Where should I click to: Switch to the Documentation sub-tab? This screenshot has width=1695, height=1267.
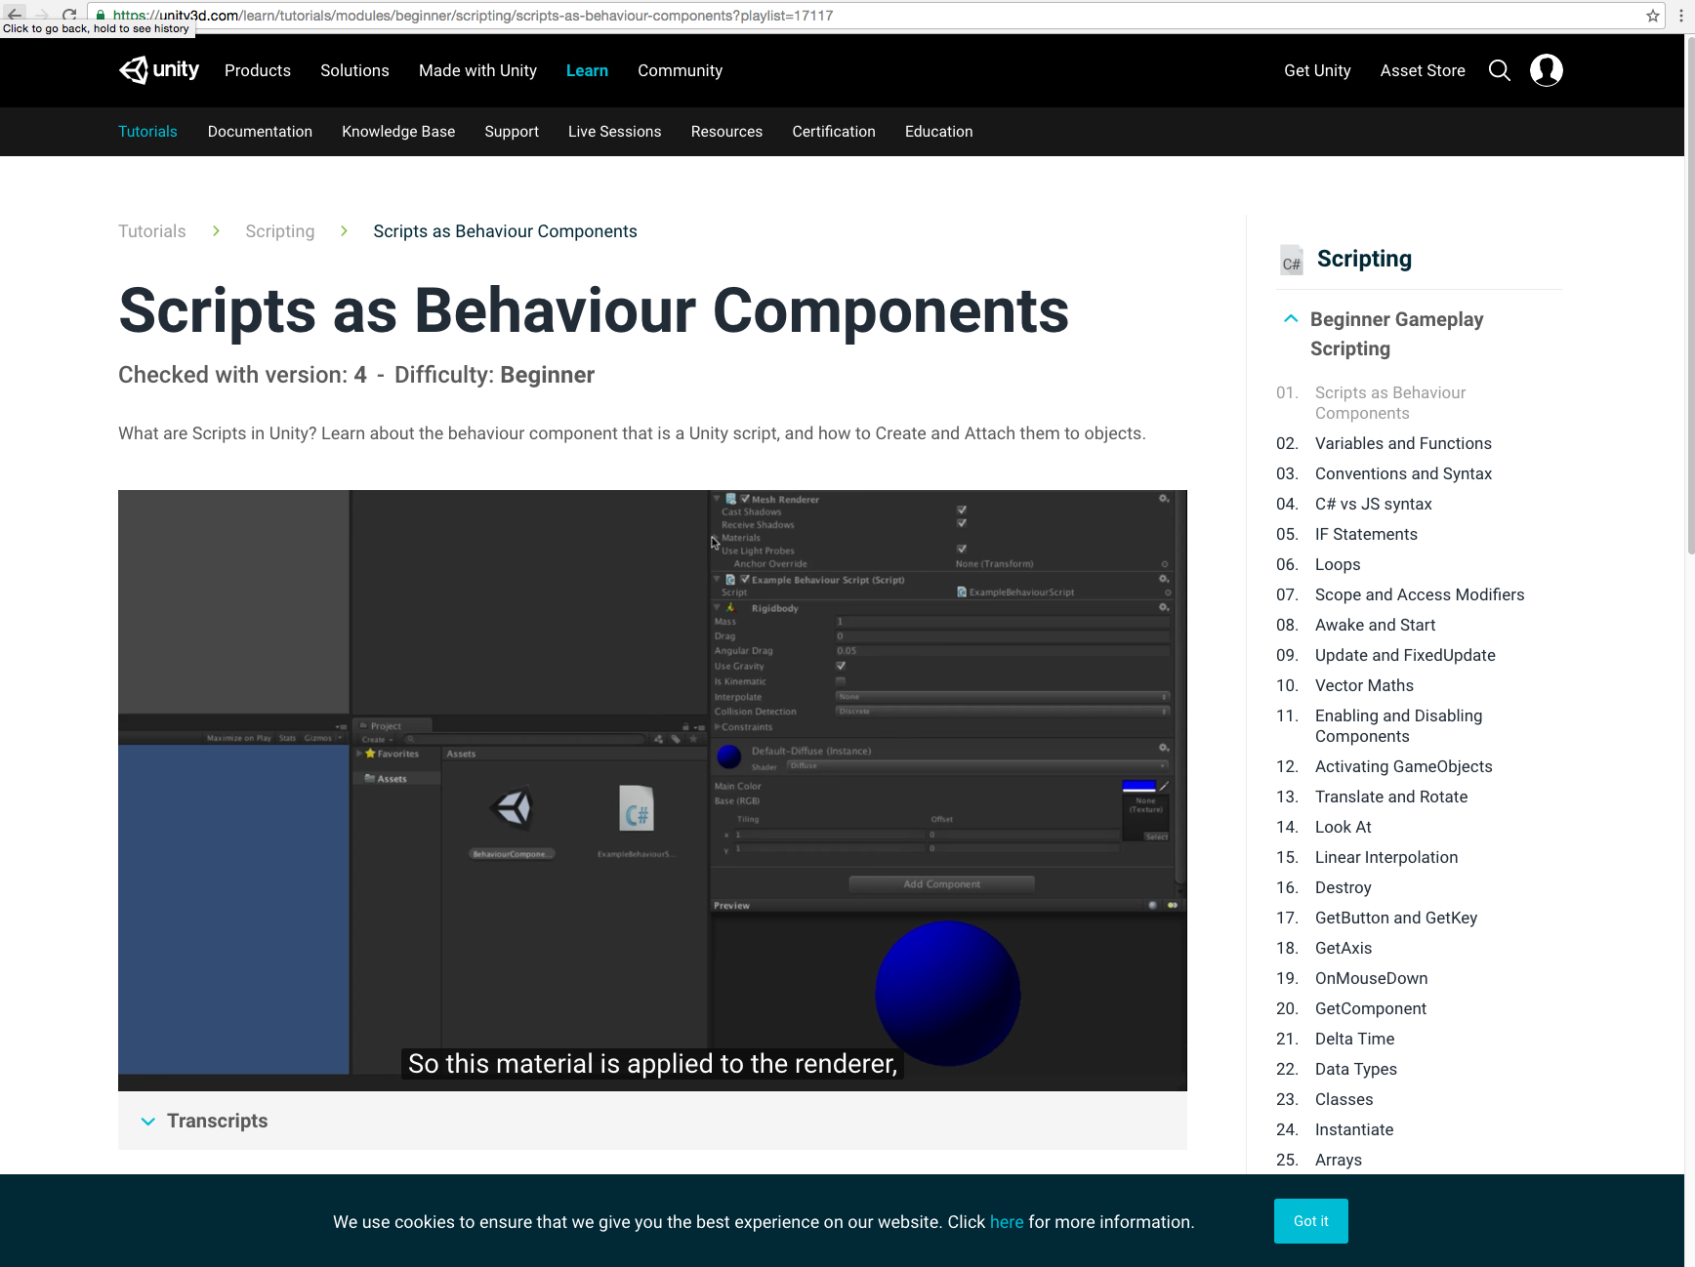pos(260,132)
